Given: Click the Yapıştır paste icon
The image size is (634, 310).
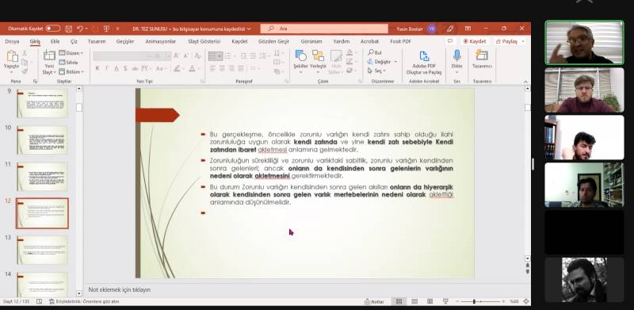Looking at the screenshot, I should [12, 56].
